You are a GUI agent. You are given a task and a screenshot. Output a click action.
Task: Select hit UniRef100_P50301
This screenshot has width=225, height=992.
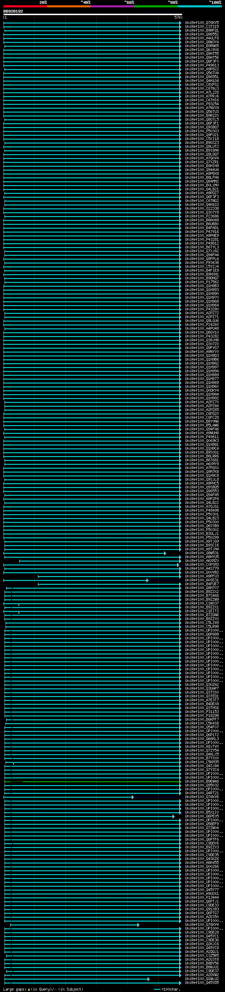click(x=202, y=514)
